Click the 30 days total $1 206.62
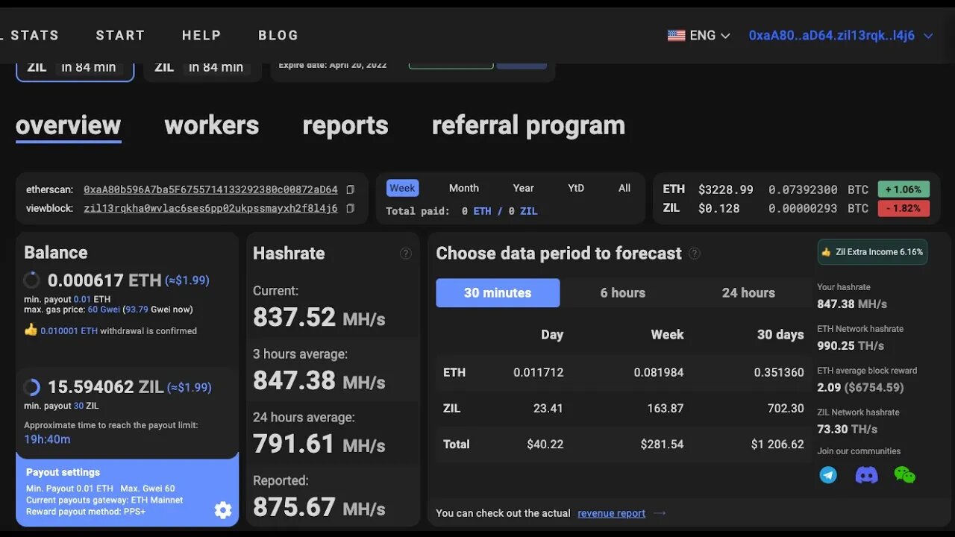Viewport: 955px width, 537px height. [777, 445]
